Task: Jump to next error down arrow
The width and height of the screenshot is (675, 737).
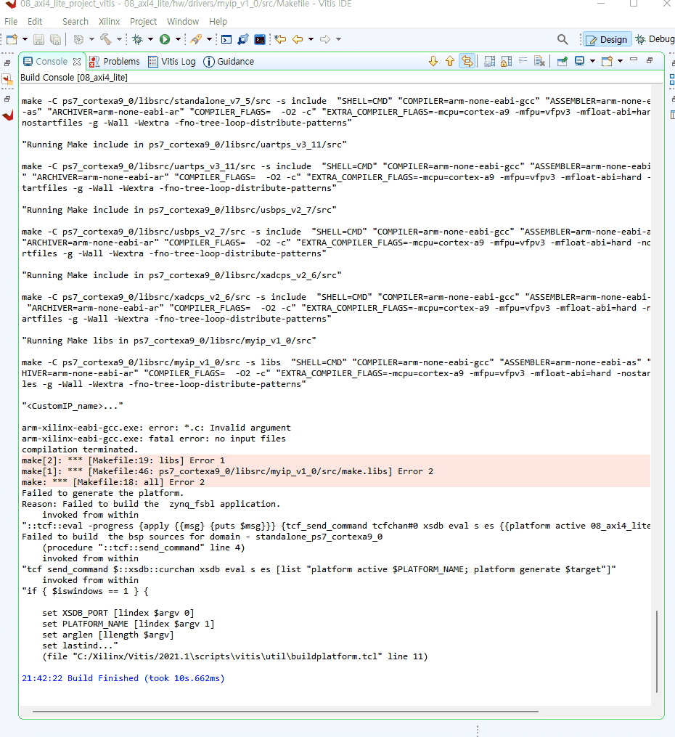Action: 433,61
